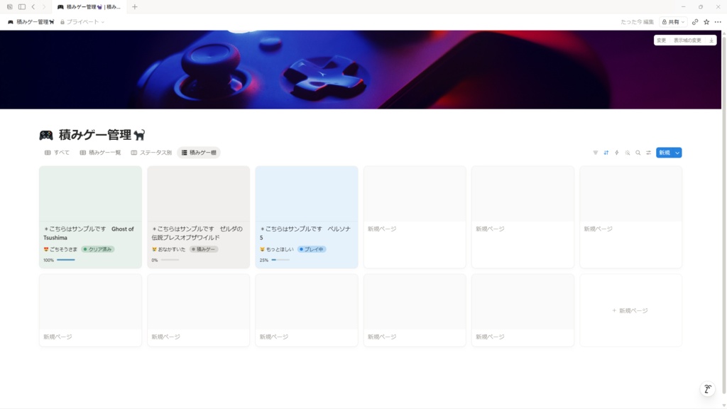This screenshot has height=409, width=727.
Task: Open the database search magnifier icon
Action: point(638,153)
